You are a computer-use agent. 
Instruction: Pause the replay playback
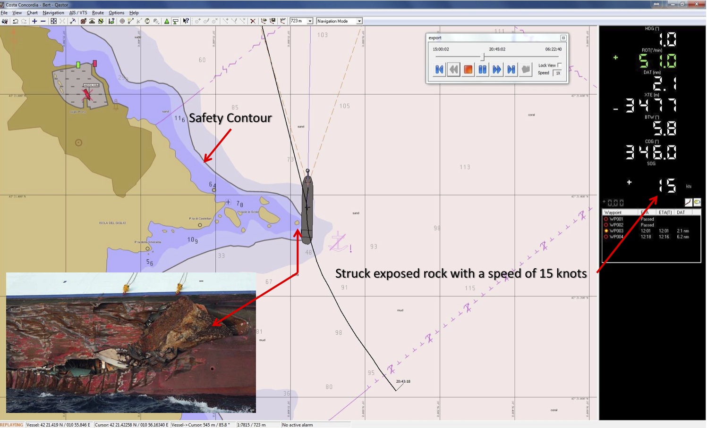click(x=482, y=70)
